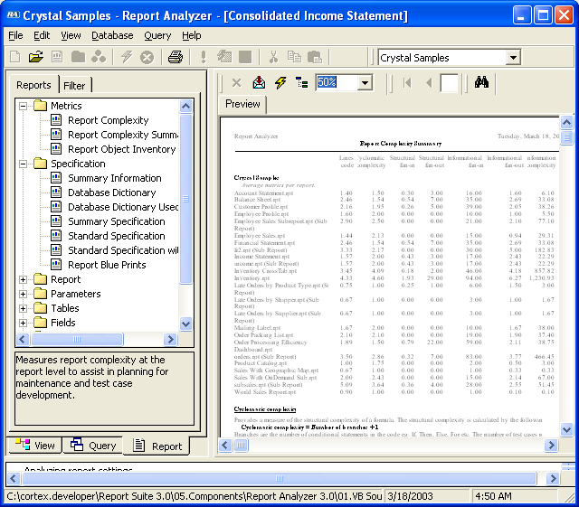Viewport: 579px width, 507px height.
Task: Open the 50% zoom dropdown arrow
Action: [365, 82]
